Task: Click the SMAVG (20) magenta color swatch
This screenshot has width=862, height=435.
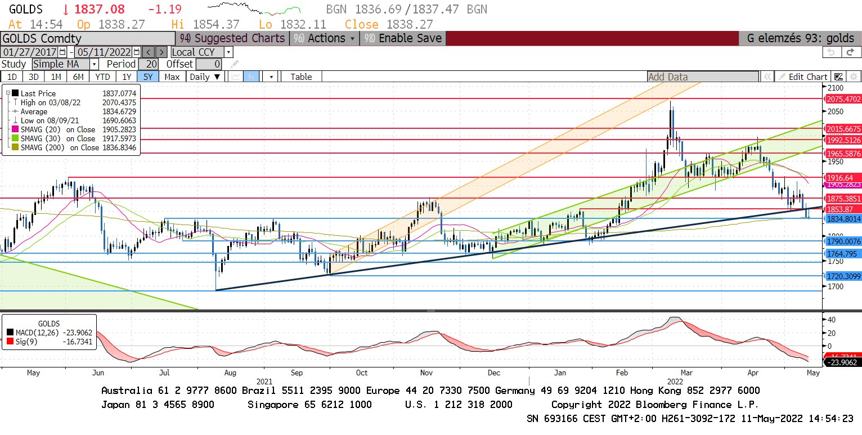Action: coord(15,129)
